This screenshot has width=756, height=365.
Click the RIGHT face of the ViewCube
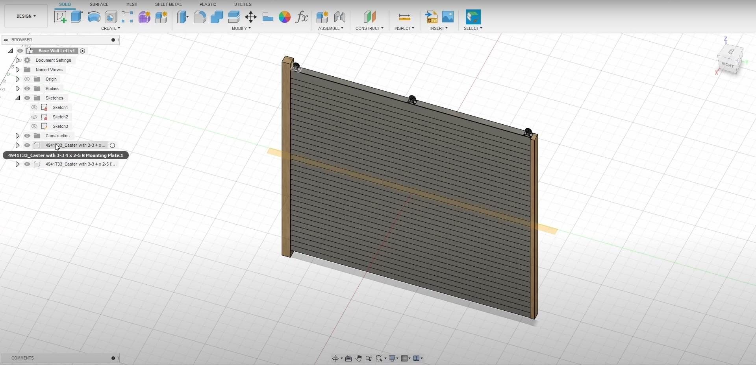pyautogui.click(x=727, y=65)
